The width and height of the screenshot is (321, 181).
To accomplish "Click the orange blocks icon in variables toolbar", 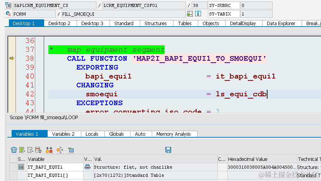I will tap(49, 150).
